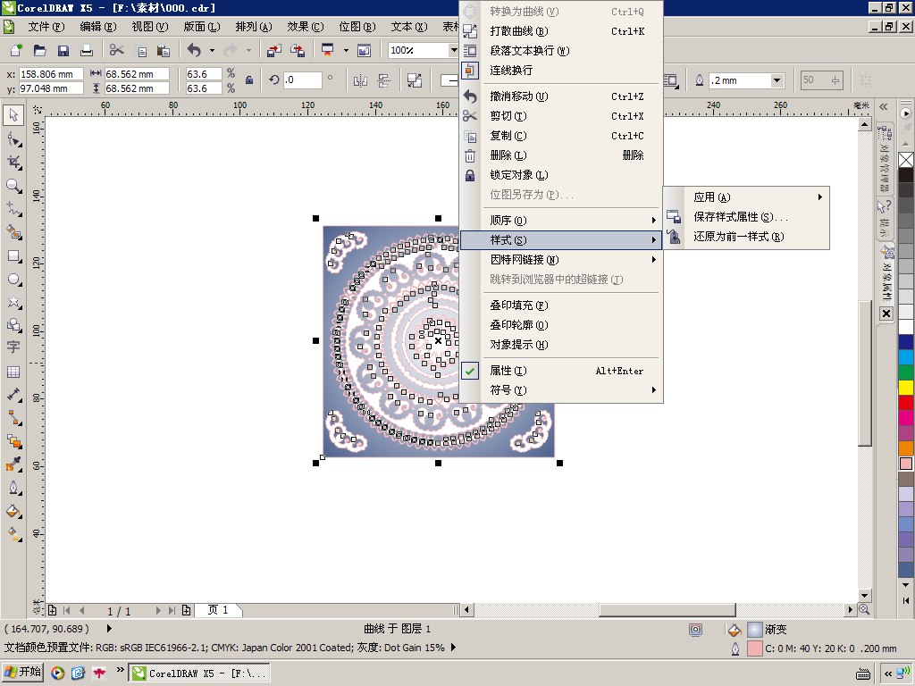Click the rotation angle input field
Viewport: 915px width, 686px height.
coord(302,80)
